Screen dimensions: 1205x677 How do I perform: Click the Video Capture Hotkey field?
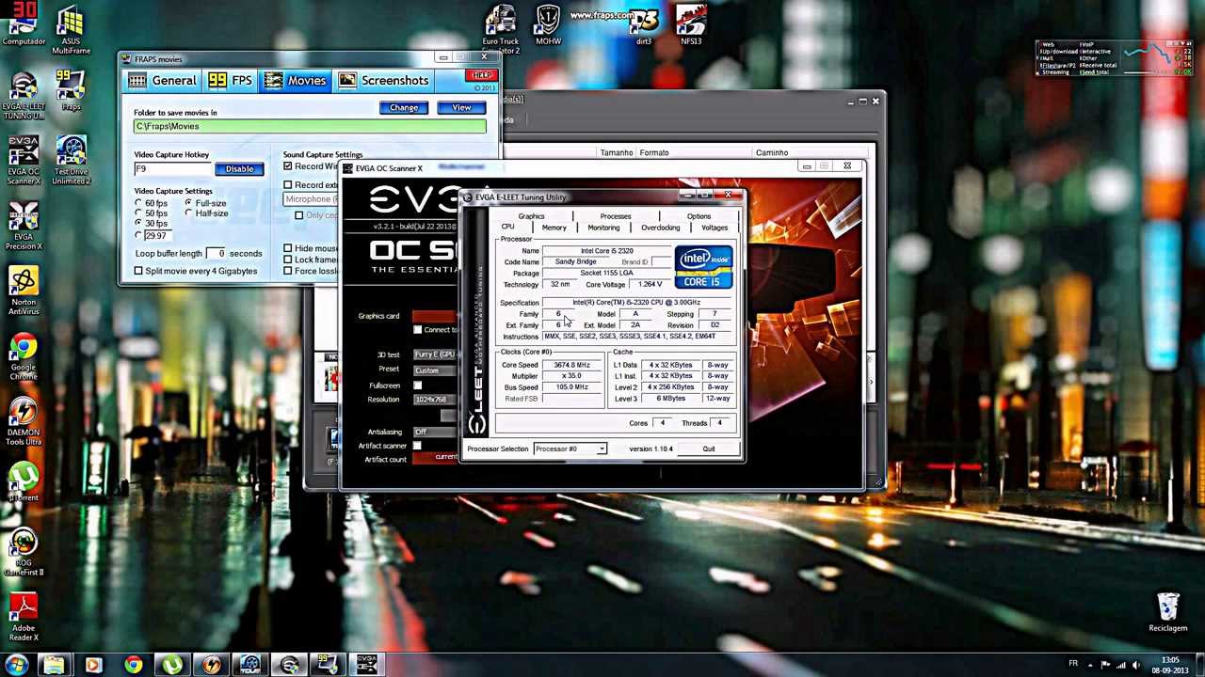pyautogui.click(x=172, y=169)
